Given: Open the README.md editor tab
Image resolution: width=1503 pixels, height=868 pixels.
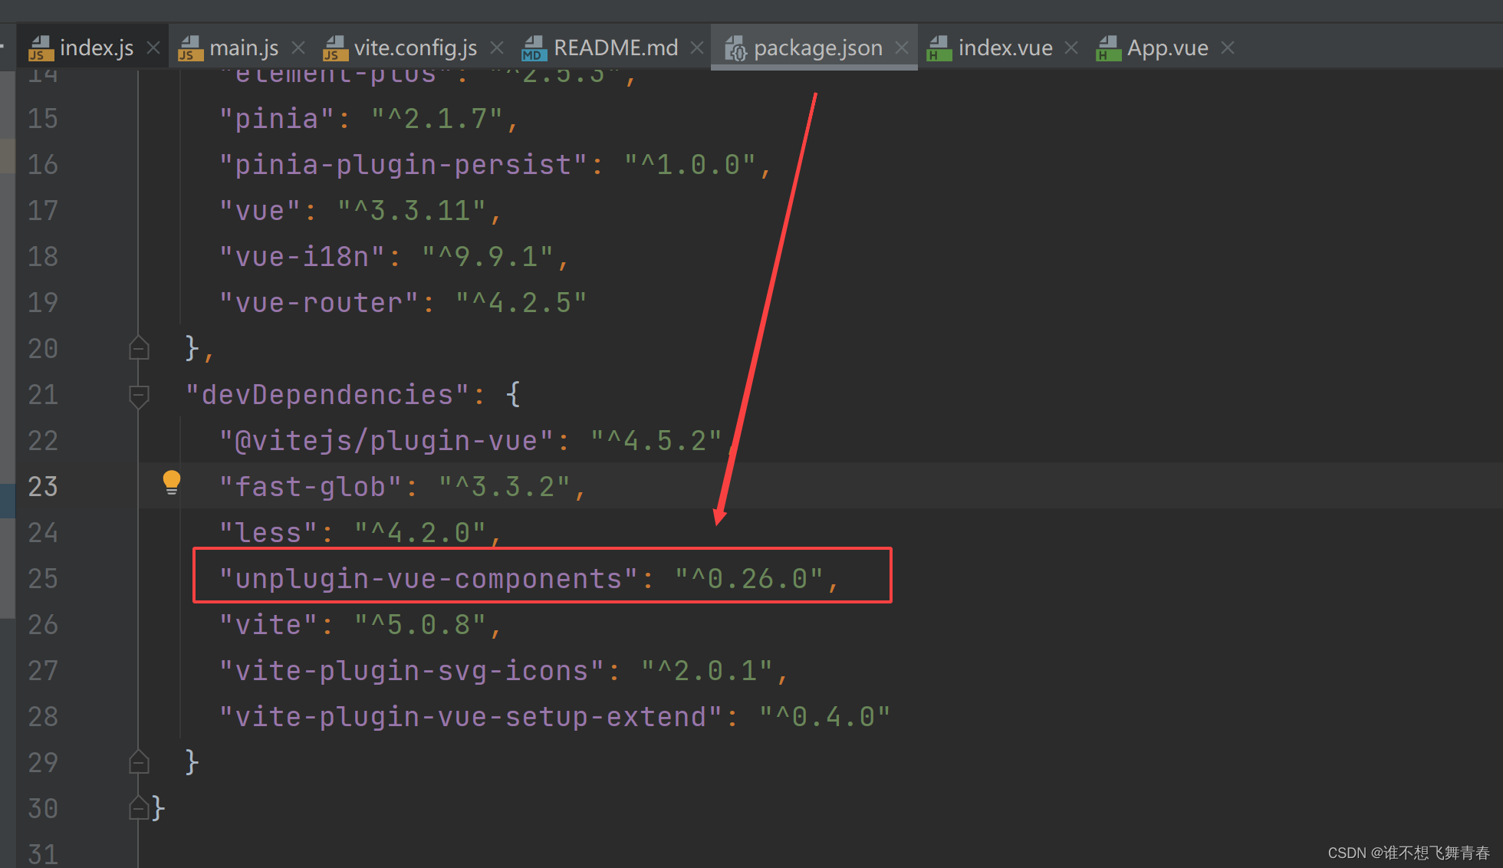Looking at the screenshot, I should tap(615, 48).
